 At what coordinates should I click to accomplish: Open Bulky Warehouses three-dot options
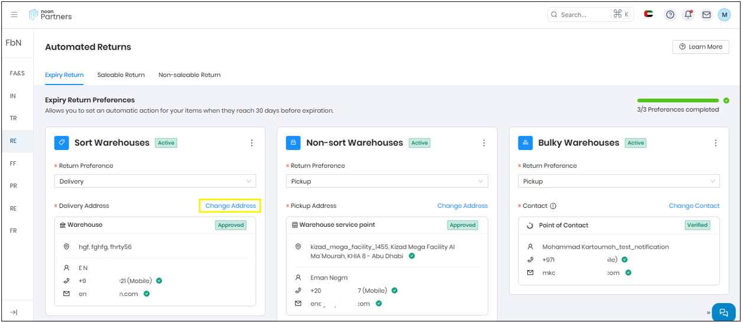pos(716,143)
